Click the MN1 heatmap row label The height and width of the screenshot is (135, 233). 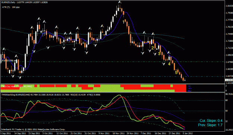(x=190, y=91)
